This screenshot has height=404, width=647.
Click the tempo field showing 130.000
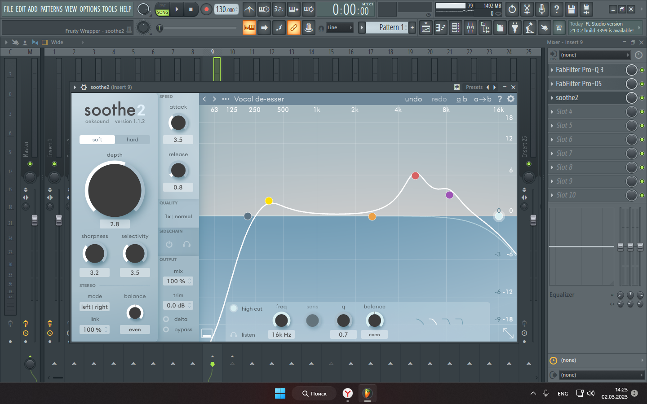point(226,9)
